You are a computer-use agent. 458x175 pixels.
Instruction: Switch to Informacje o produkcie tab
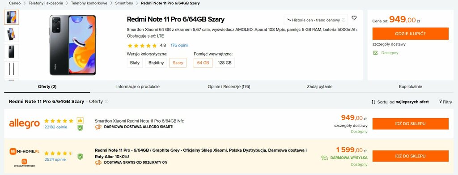tap(138, 87)
